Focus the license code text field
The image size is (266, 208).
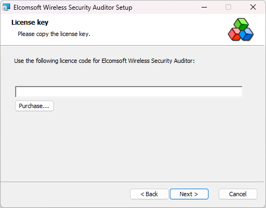click(129, 92)
